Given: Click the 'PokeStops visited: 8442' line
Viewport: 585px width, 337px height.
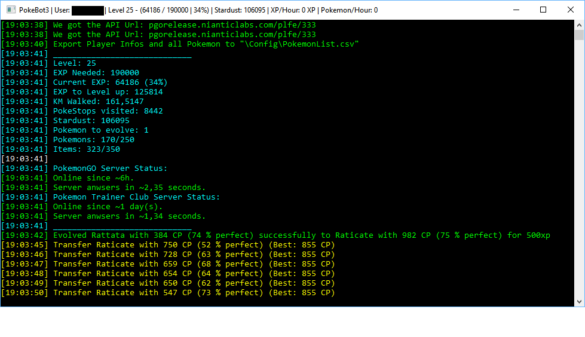Looking at the screenshot, I should point(82,111).
